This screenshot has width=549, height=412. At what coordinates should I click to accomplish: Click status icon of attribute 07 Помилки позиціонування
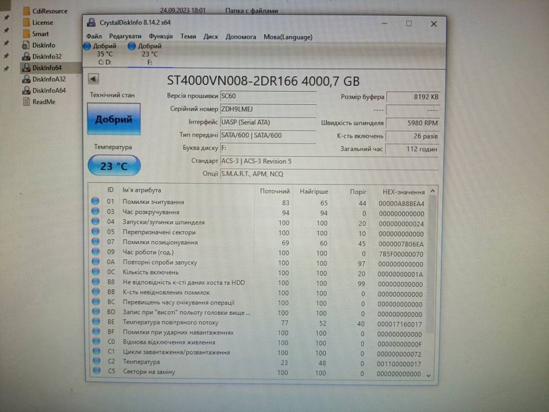95,241
